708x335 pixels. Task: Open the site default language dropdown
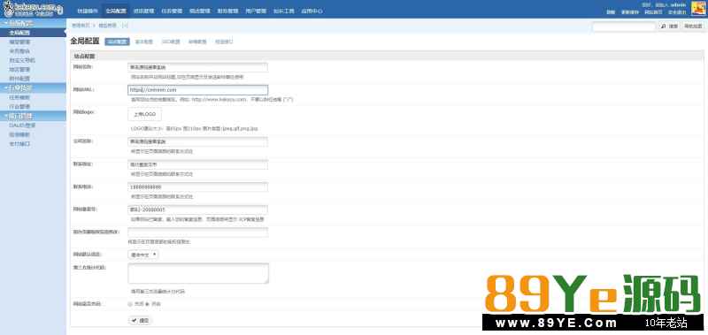143,255
